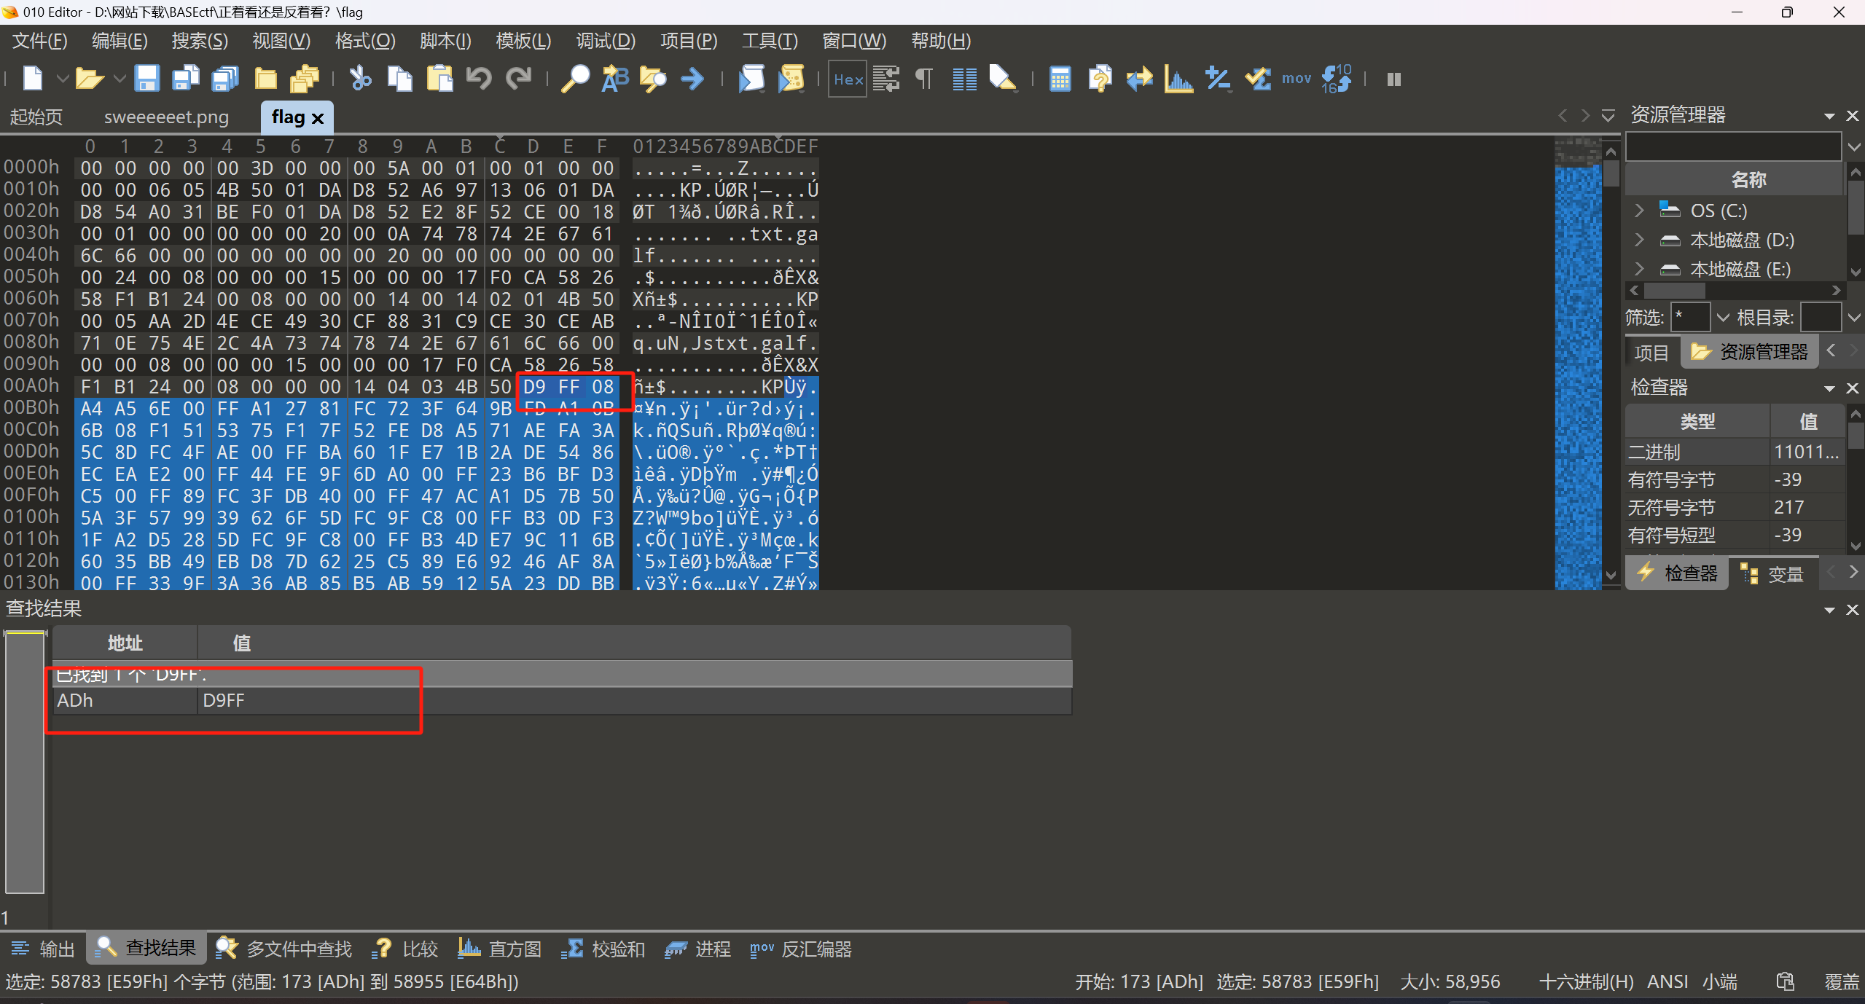
Task: Click the Replace (A to B) icon
Action: [614, 79]
